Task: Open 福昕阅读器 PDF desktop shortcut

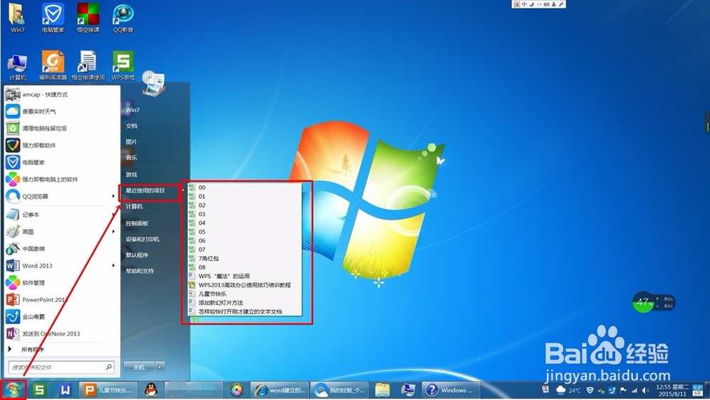Action: coord(53,66)
